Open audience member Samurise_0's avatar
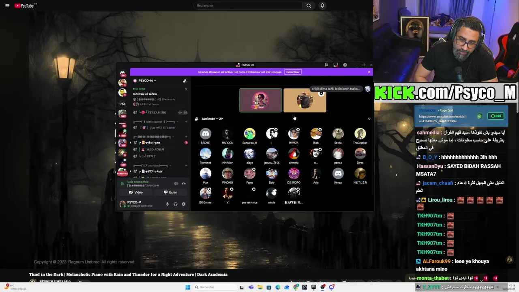The image size is (519, 292). (x=250, y=134)
